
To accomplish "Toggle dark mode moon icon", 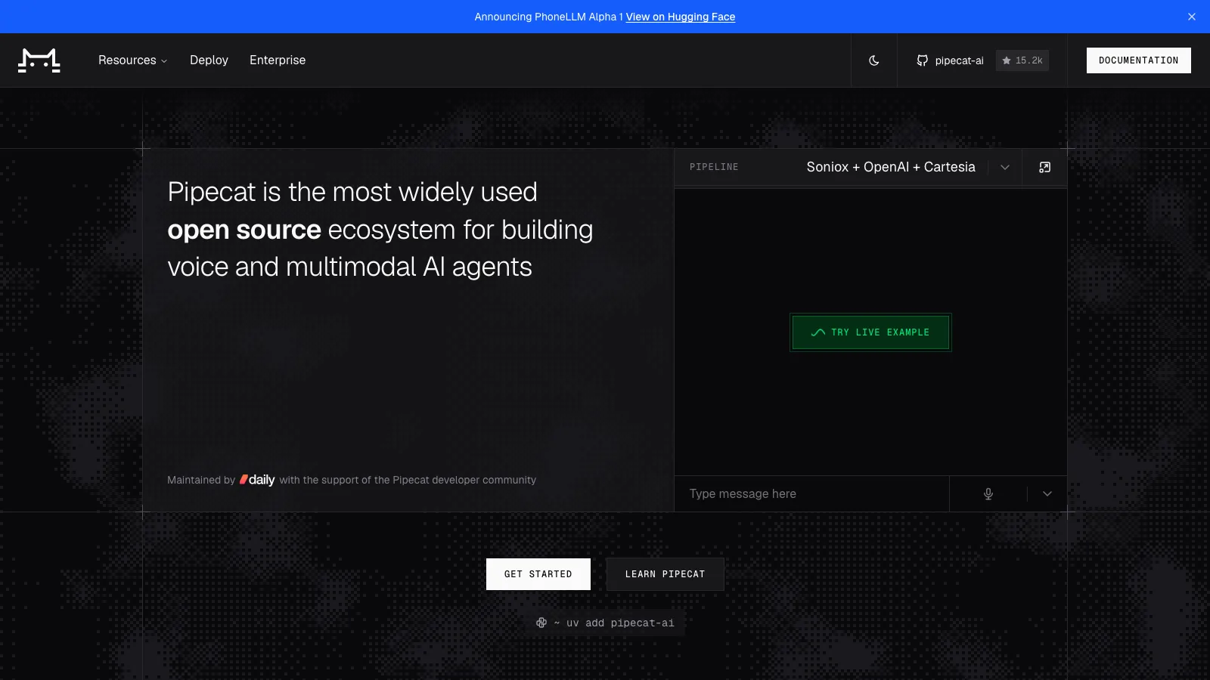I will click(874, 60).
